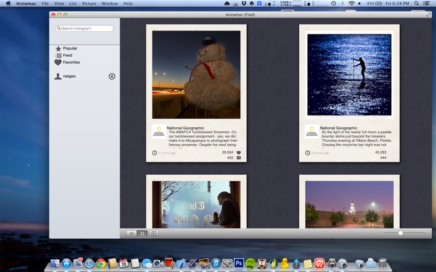The image size is (436, 272).
Task: Open the Instamac application menu
Action: pos(26,3)
